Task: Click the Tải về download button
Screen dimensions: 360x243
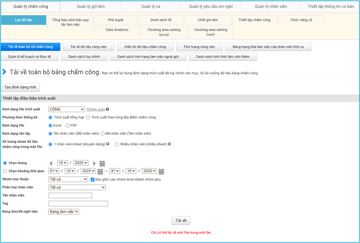Action: click(x=181, y=221)
